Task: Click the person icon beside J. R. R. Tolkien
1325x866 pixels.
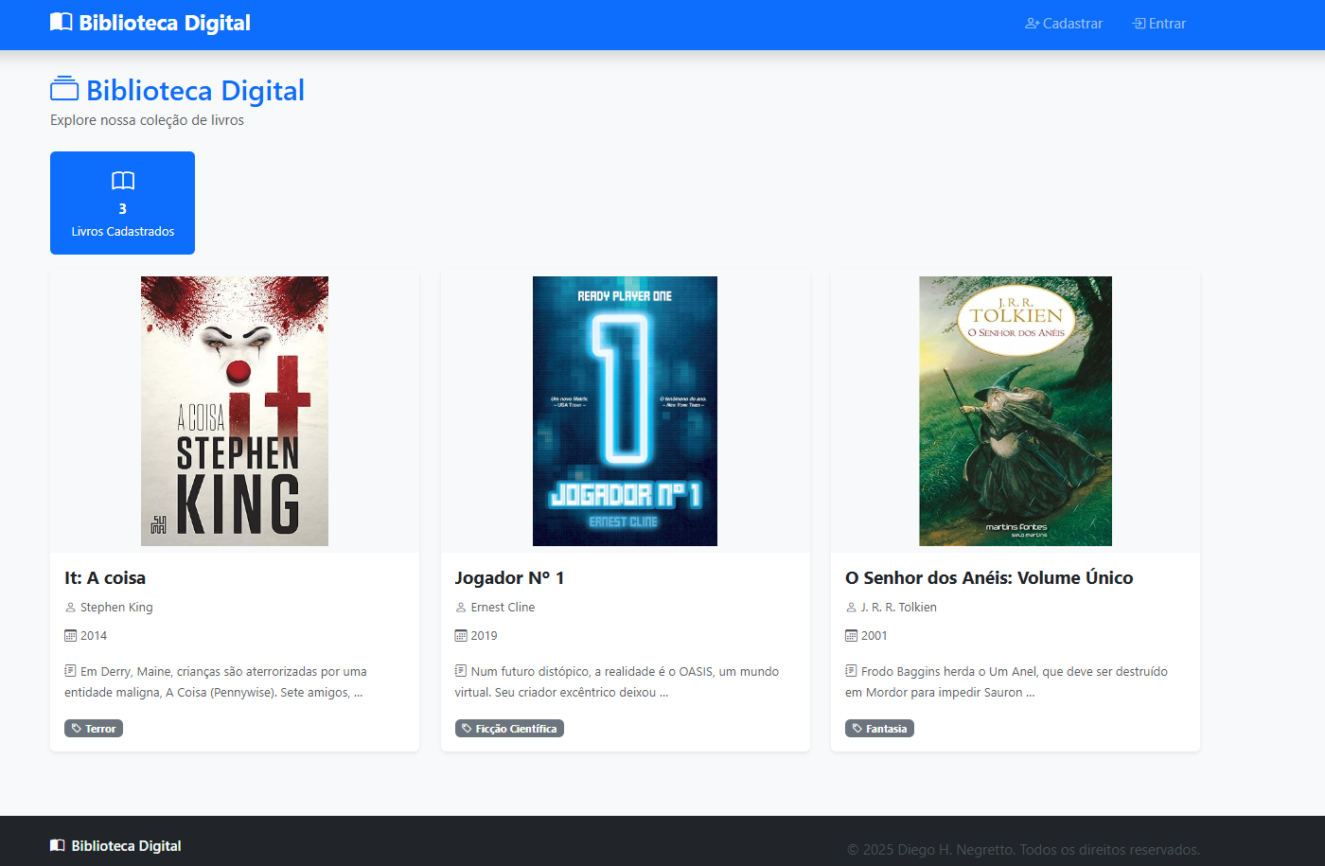Action: point(851,608)
